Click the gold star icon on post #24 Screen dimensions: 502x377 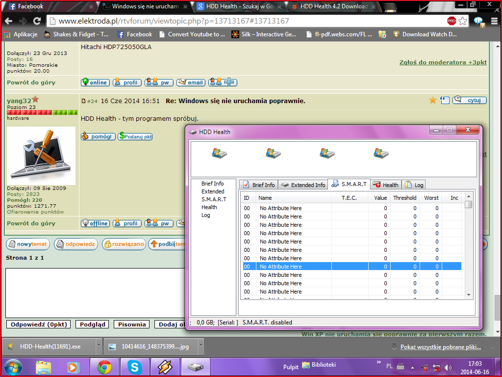(433, 100)
